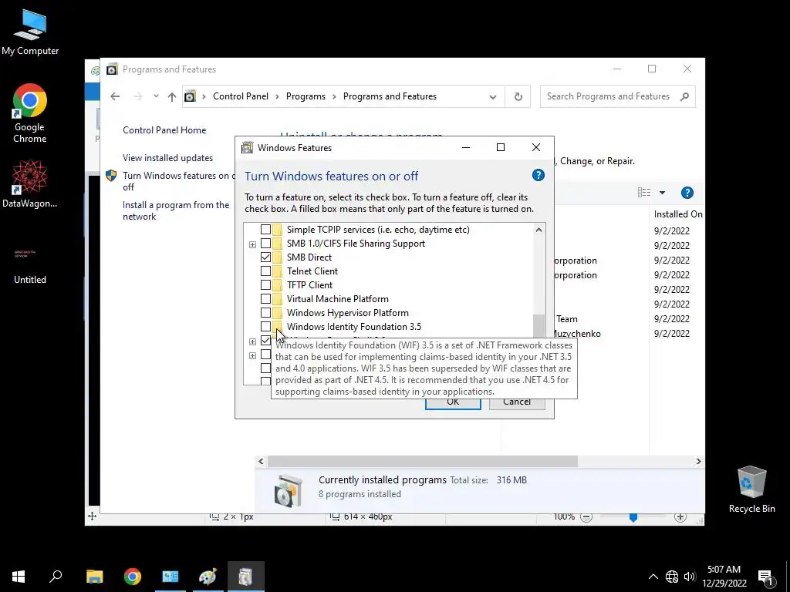Switch to Control Panel taskbar item
Screen dimensions: 790x592
(170, 576)
